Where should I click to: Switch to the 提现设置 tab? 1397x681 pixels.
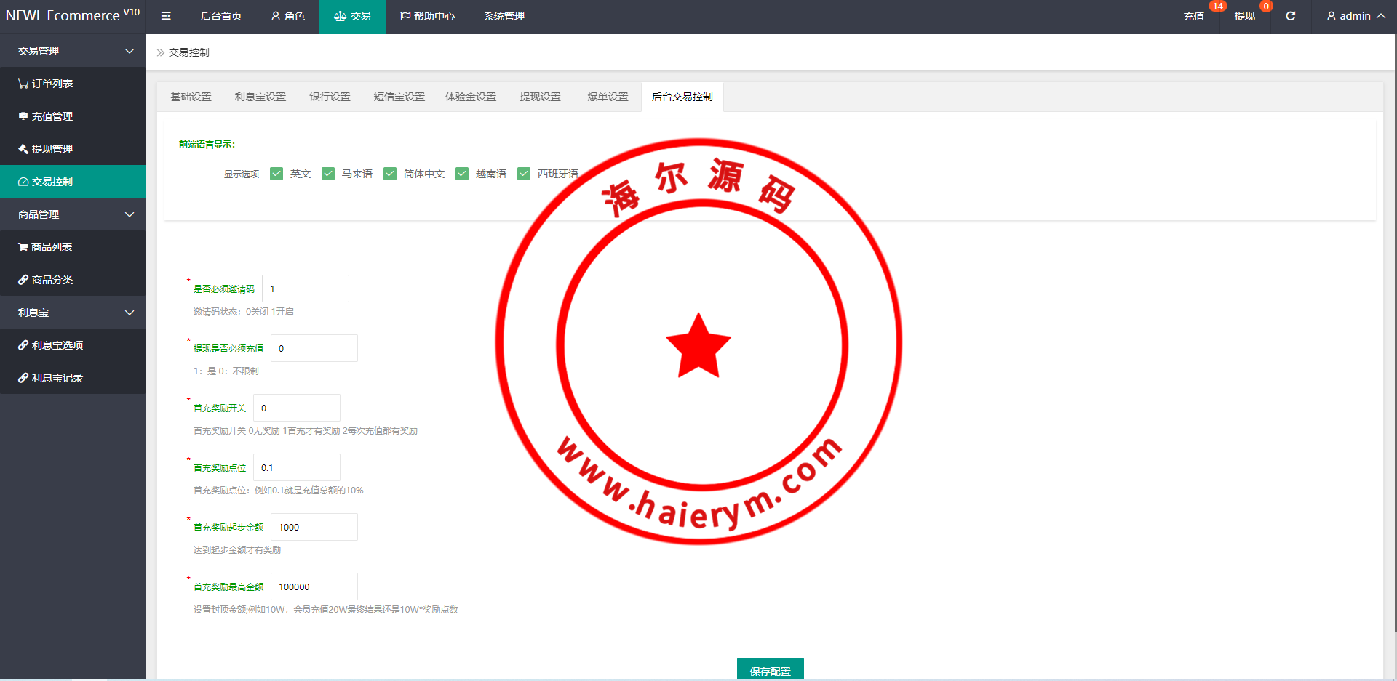click(540, 97)
